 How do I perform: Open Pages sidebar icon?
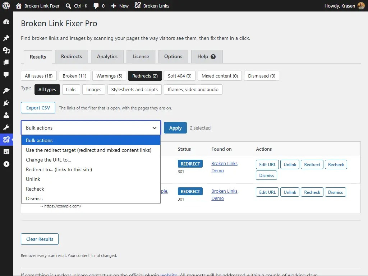pyautogui.click(x=6, y=62)
